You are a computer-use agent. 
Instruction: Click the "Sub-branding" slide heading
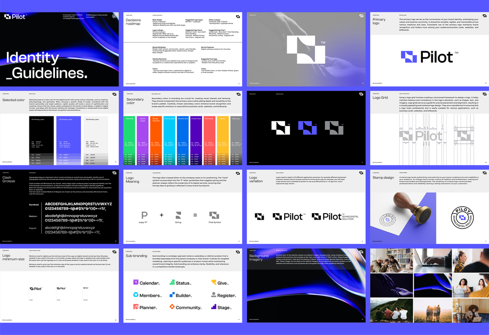tap(136, 256)
